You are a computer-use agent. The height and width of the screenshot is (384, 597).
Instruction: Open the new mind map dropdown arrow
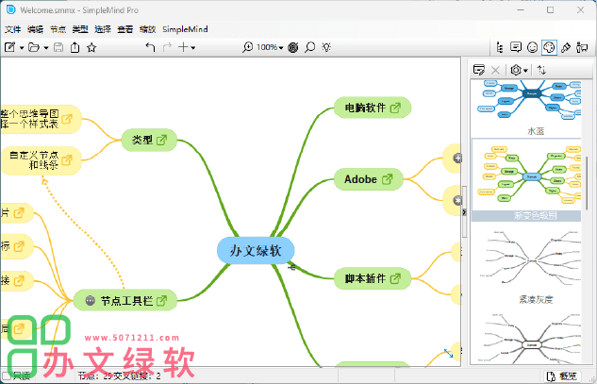(22, 47)
